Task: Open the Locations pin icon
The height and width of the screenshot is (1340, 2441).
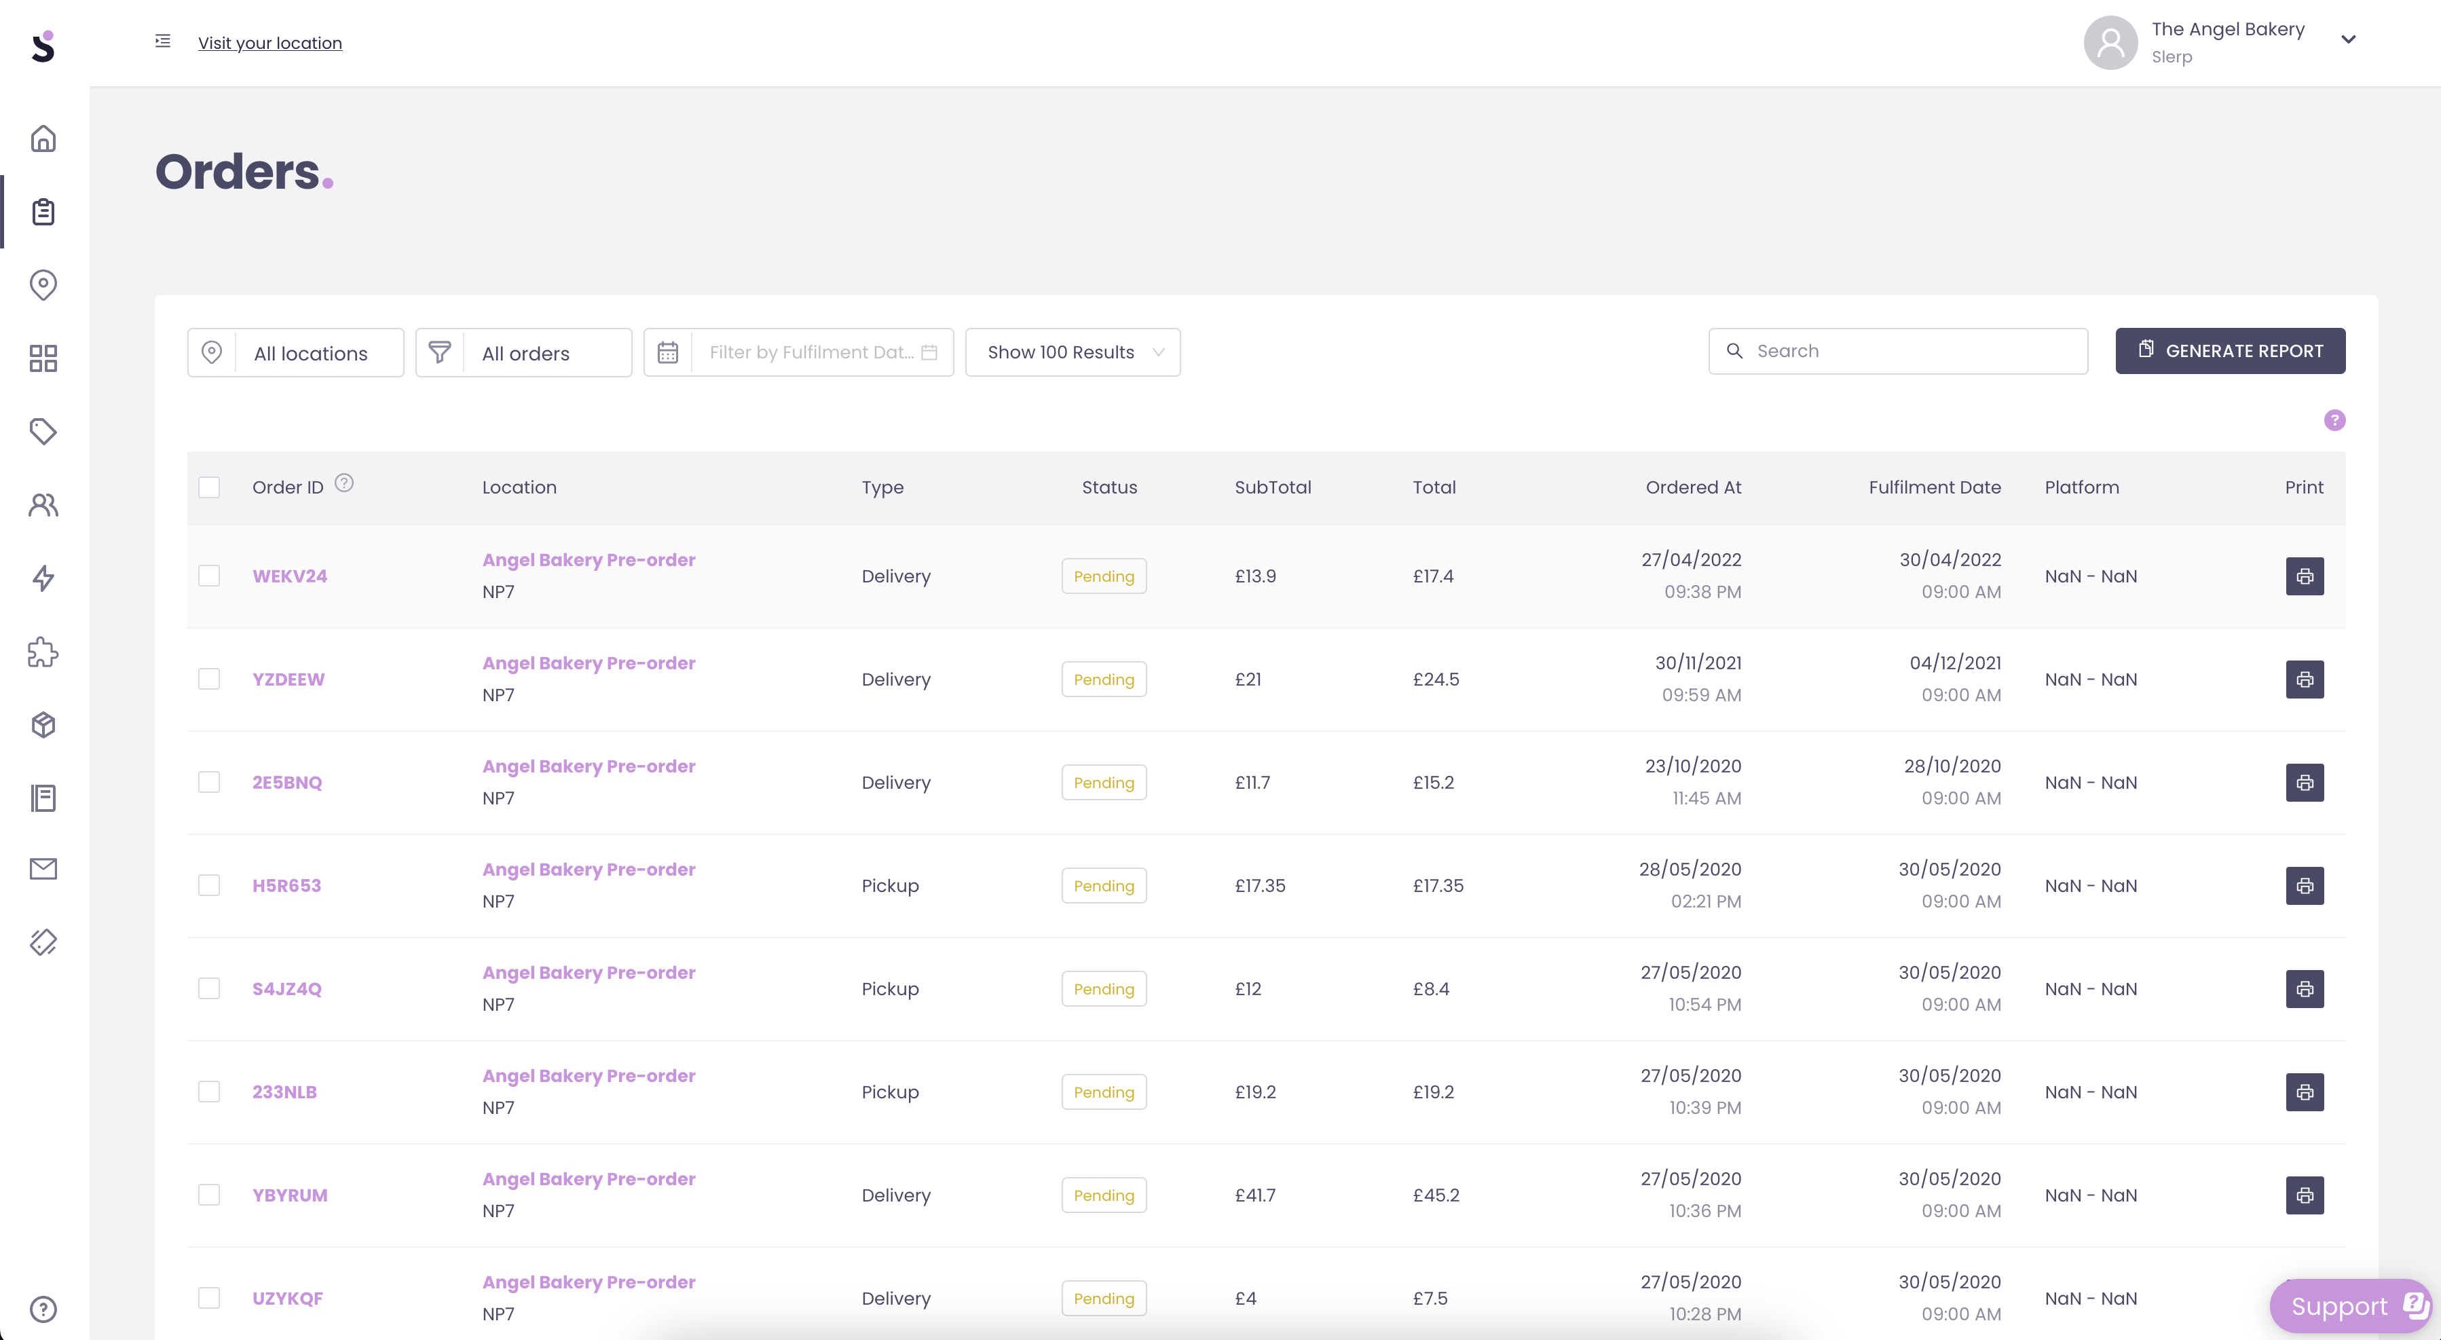Action: point(43,284)
